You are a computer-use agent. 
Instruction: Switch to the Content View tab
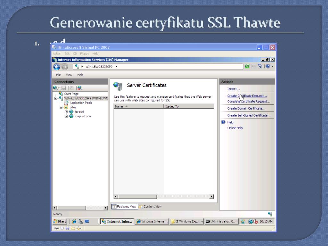pyautogui.click(x=150, y=207)
